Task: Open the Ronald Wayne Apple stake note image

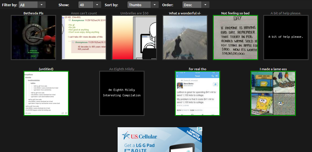Action: point(235,38)
